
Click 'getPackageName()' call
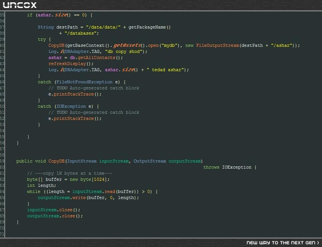coord(150,27)
